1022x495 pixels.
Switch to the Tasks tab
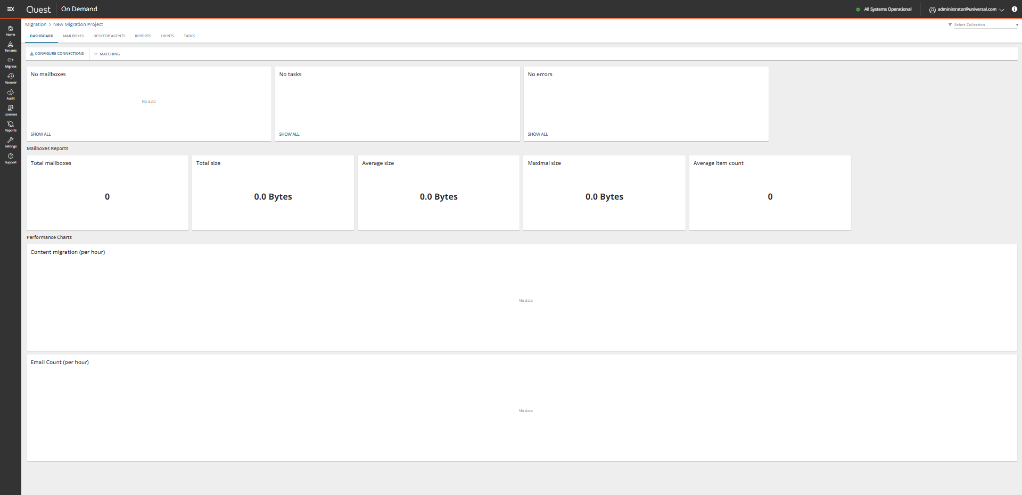coord(189,36)
